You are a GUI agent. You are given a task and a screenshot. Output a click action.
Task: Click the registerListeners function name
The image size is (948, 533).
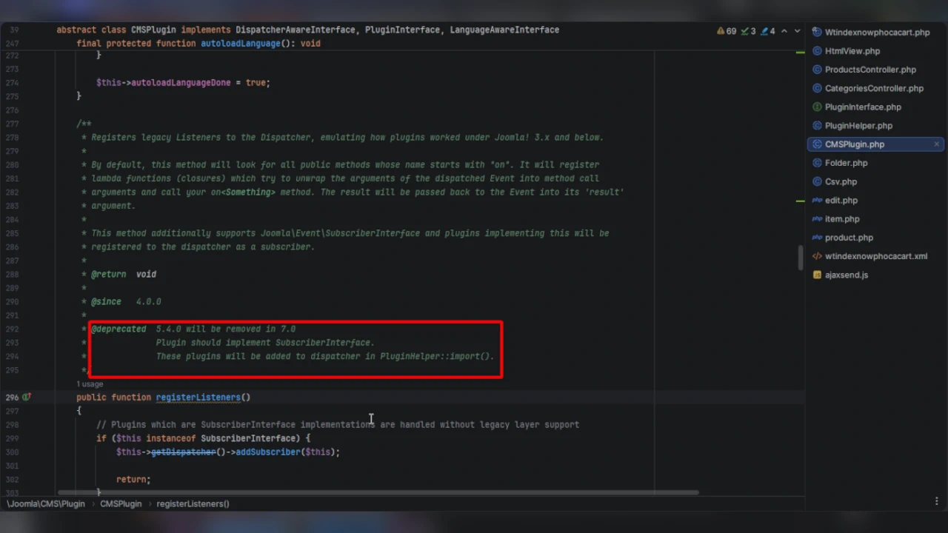tap(198, 398)
